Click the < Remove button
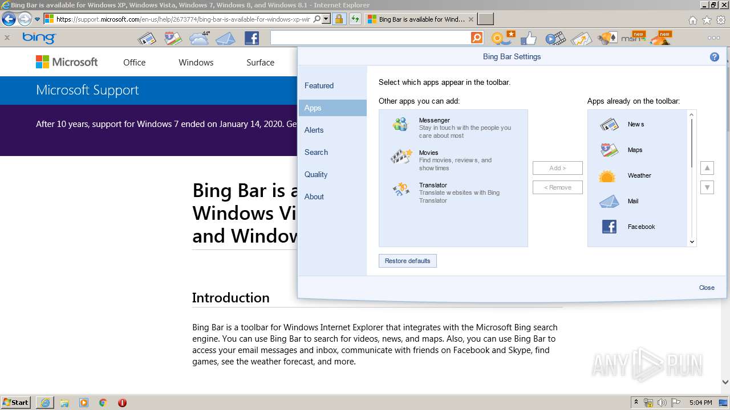Screen dimensions: 730x410 (558, 187)
